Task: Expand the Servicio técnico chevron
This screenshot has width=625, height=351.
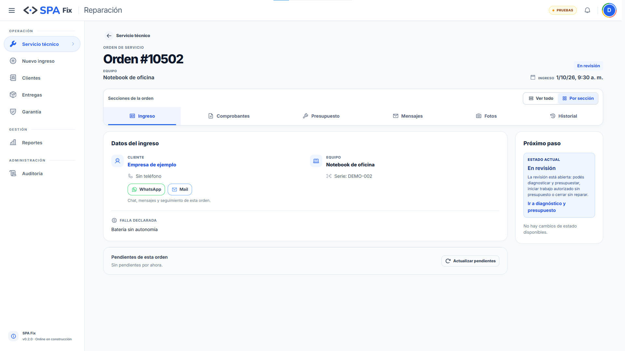Action: click(73, 44)
